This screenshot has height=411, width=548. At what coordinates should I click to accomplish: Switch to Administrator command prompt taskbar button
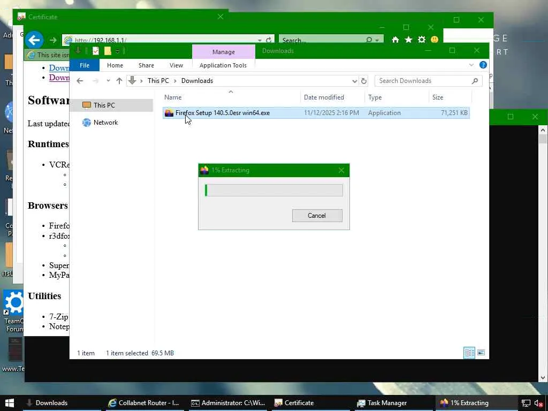[x=228, y=403]
